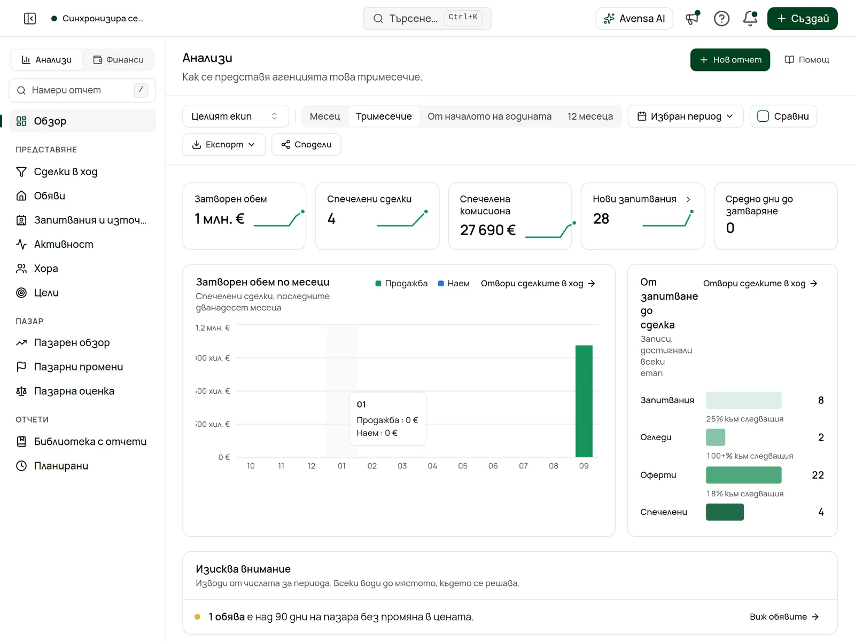855x641 pixels.
Task: Click Нов отчет button
Action: pos(730,60)
